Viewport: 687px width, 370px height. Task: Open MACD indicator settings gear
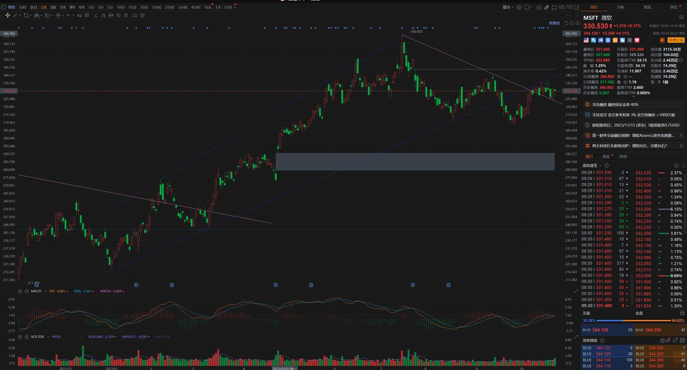20,291
